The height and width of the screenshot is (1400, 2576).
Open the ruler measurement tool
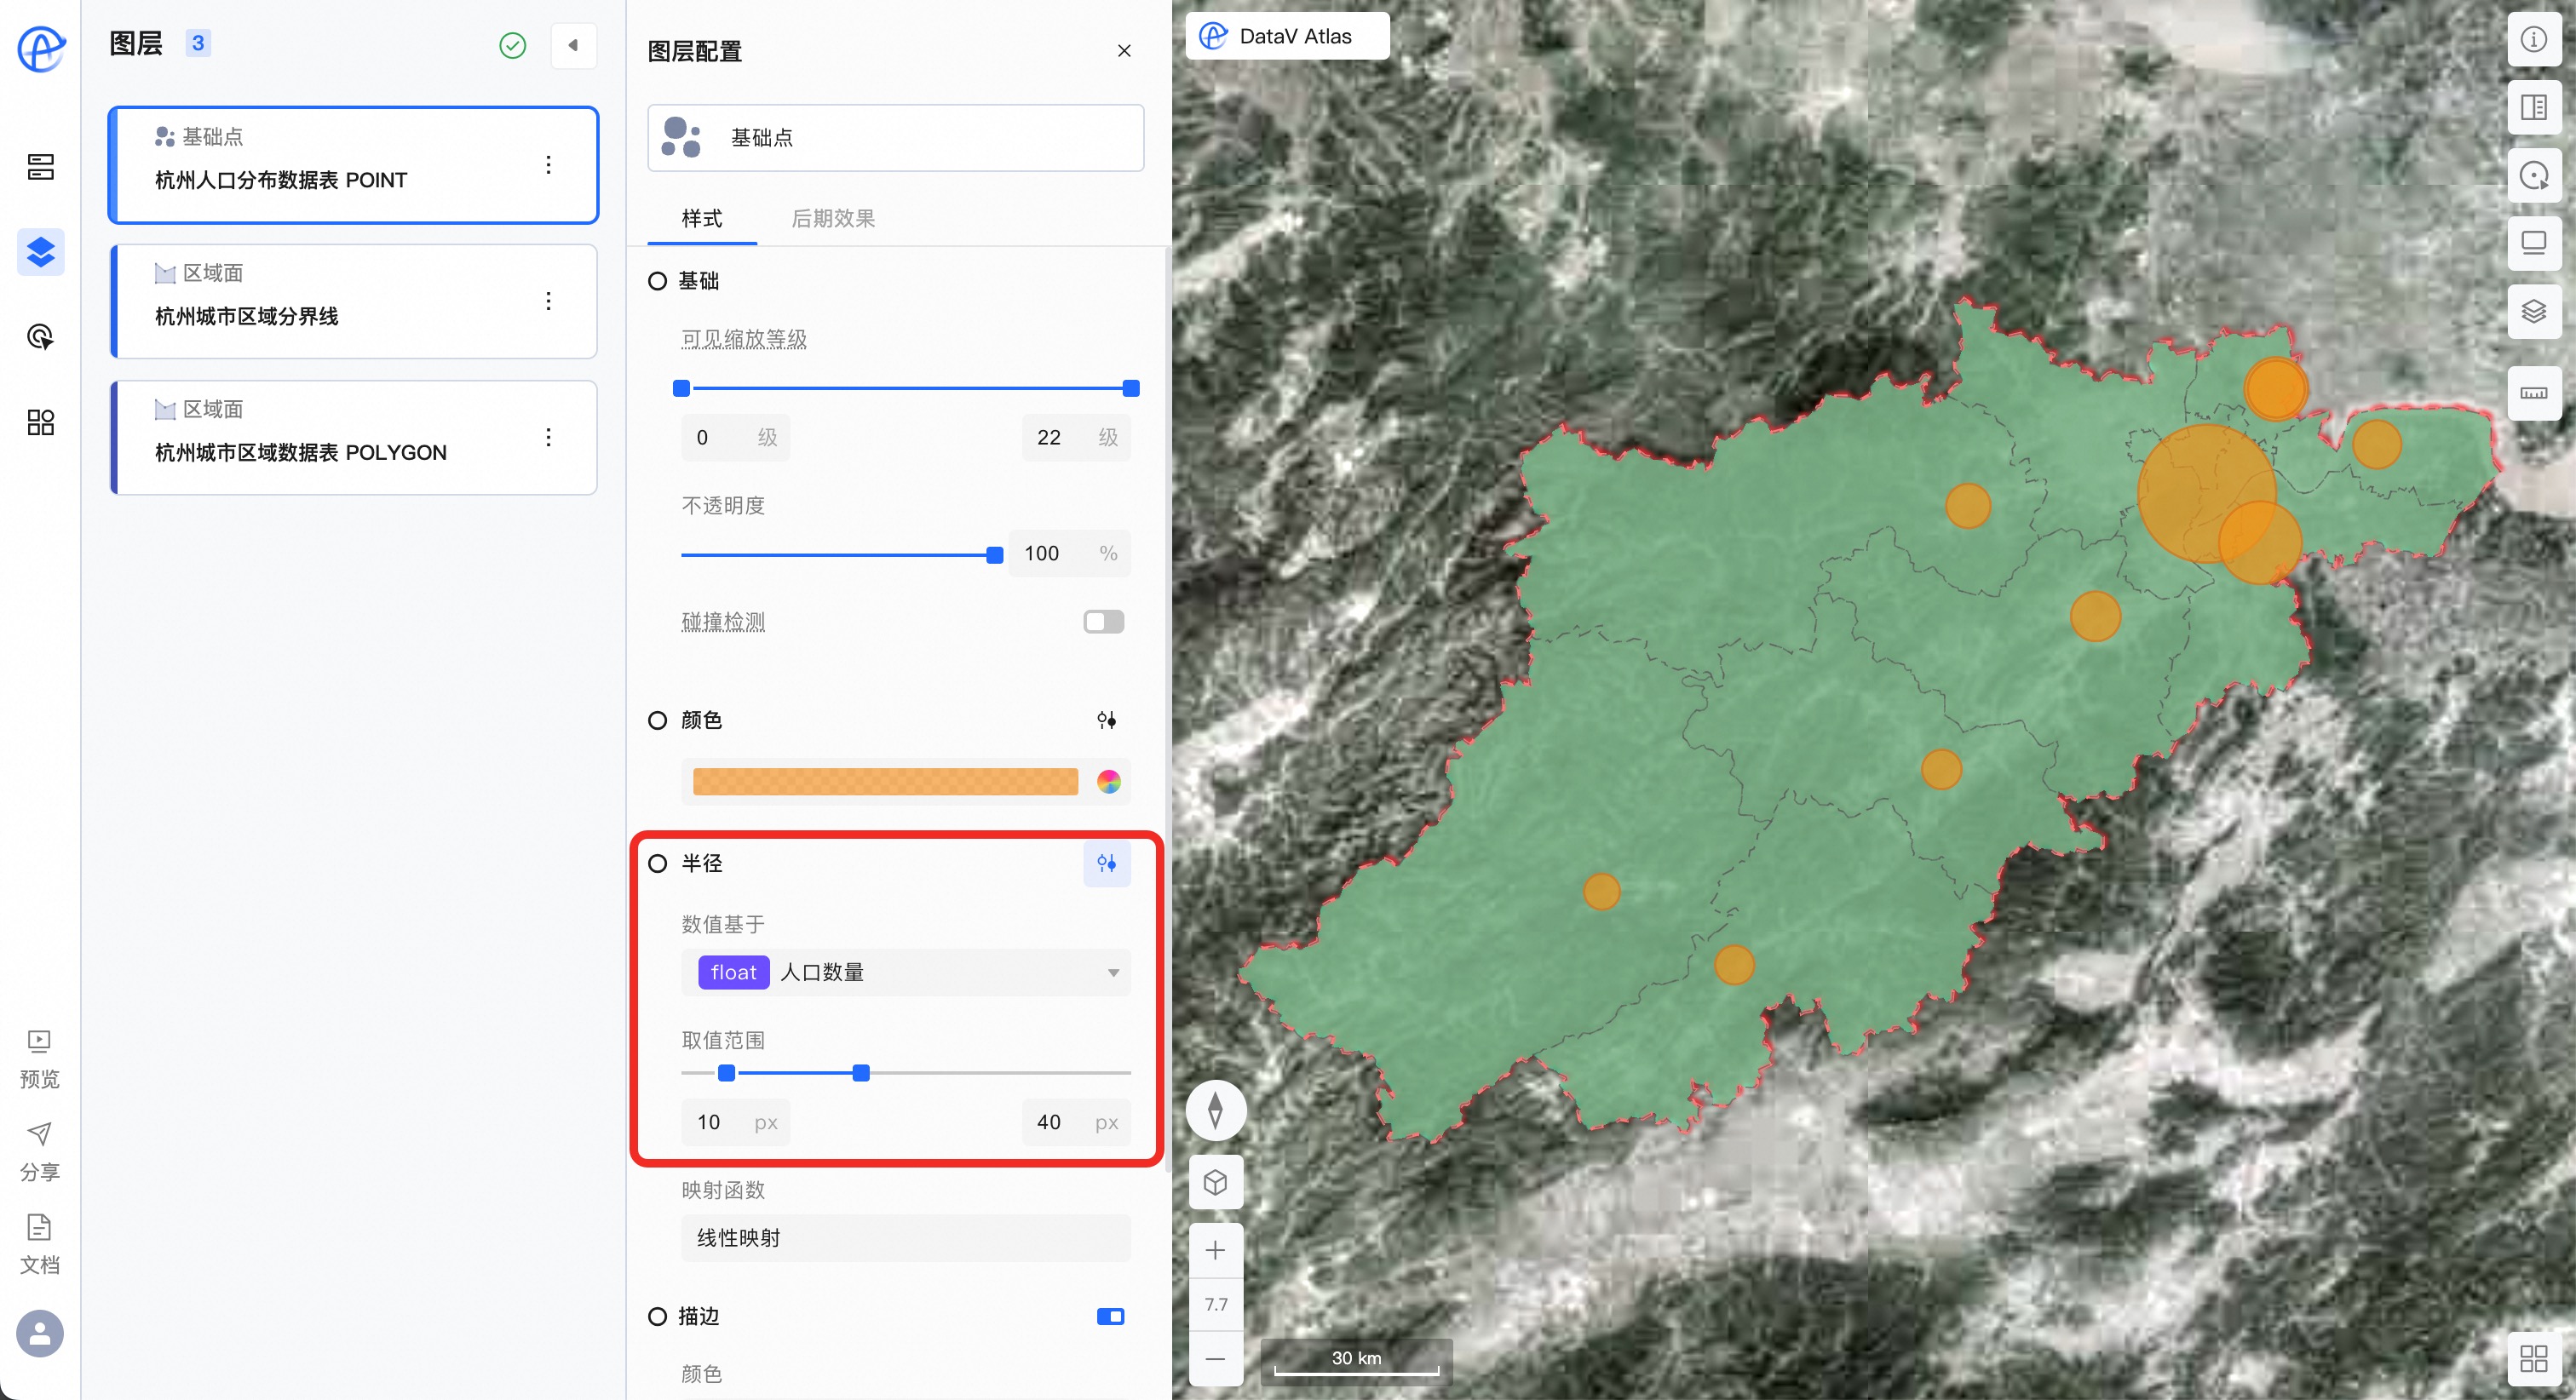tap(2533, 392)
